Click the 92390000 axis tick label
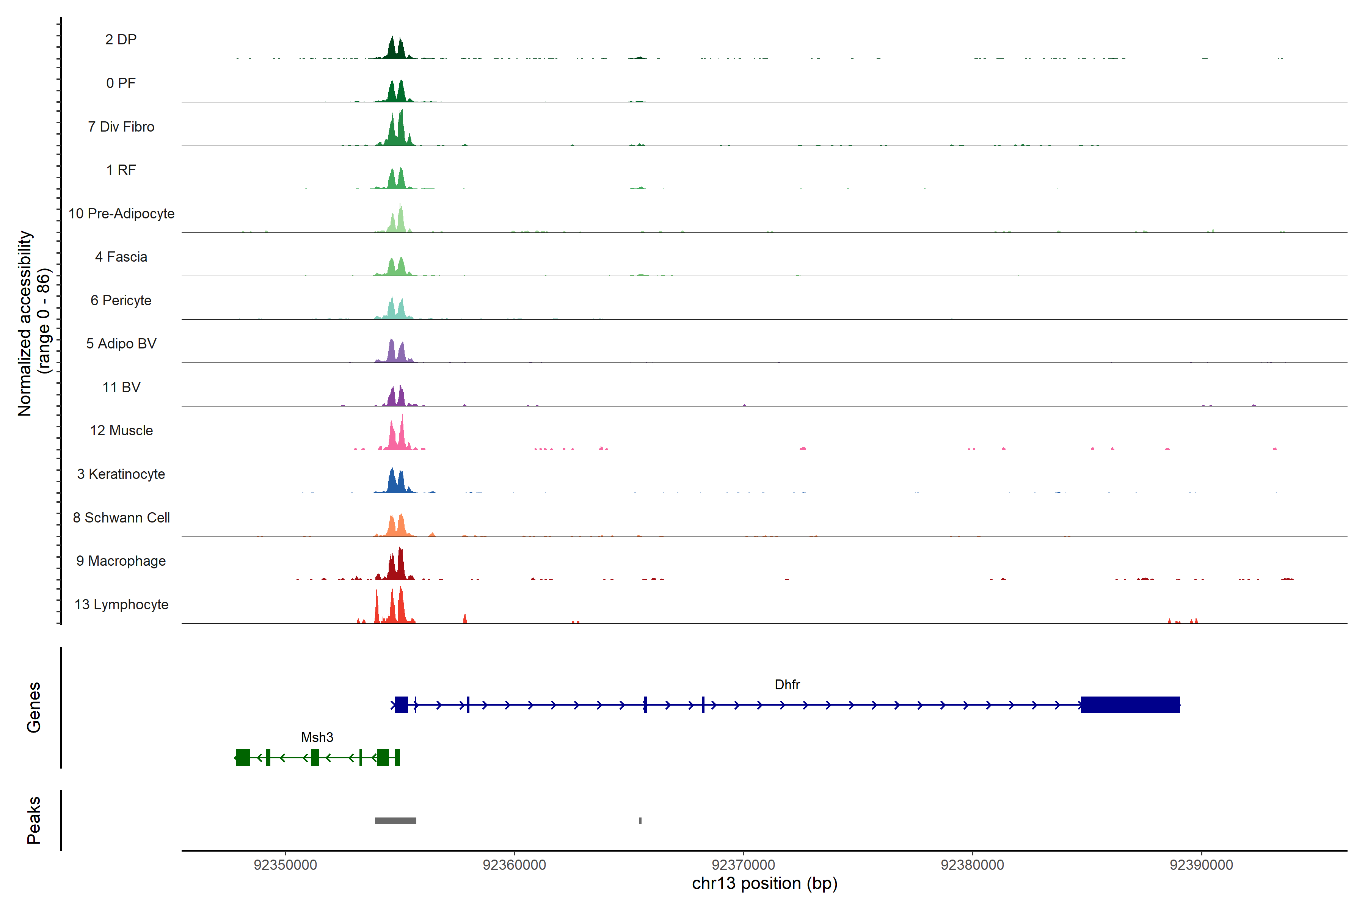The height and width of the screenshot is (910, 1365). tap(1201, 865)
